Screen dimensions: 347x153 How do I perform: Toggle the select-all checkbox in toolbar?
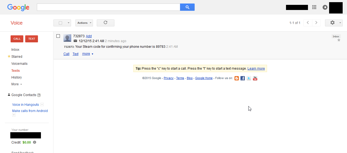pyautogui.click(x=60, y=23)
